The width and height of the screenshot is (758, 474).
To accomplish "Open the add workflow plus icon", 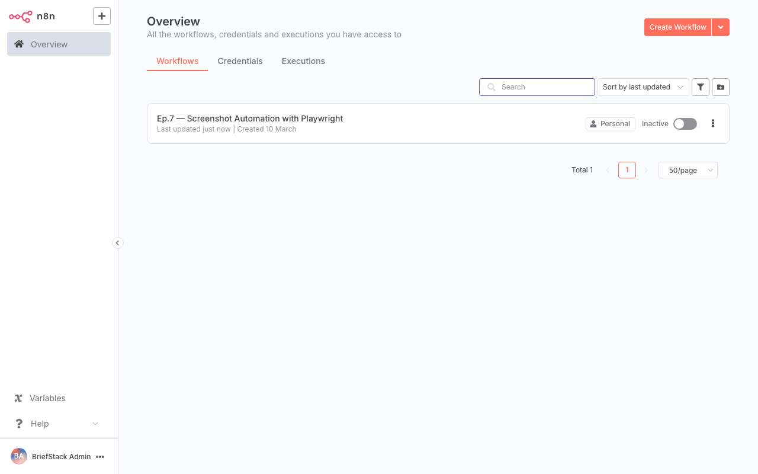I will click(x=101, y=16).
